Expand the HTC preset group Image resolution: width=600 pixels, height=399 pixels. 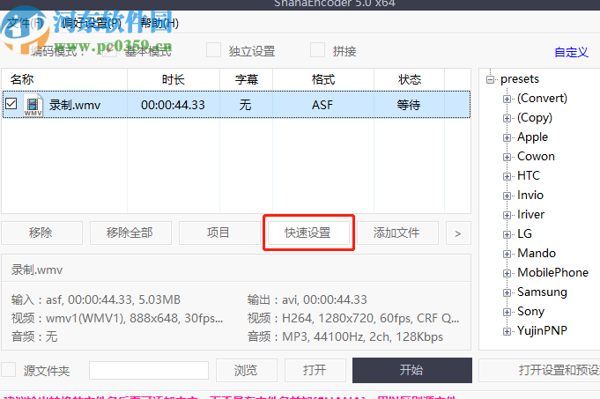(507, 176)
